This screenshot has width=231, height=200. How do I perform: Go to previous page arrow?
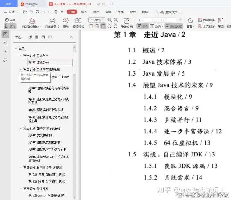click(139, 20)
